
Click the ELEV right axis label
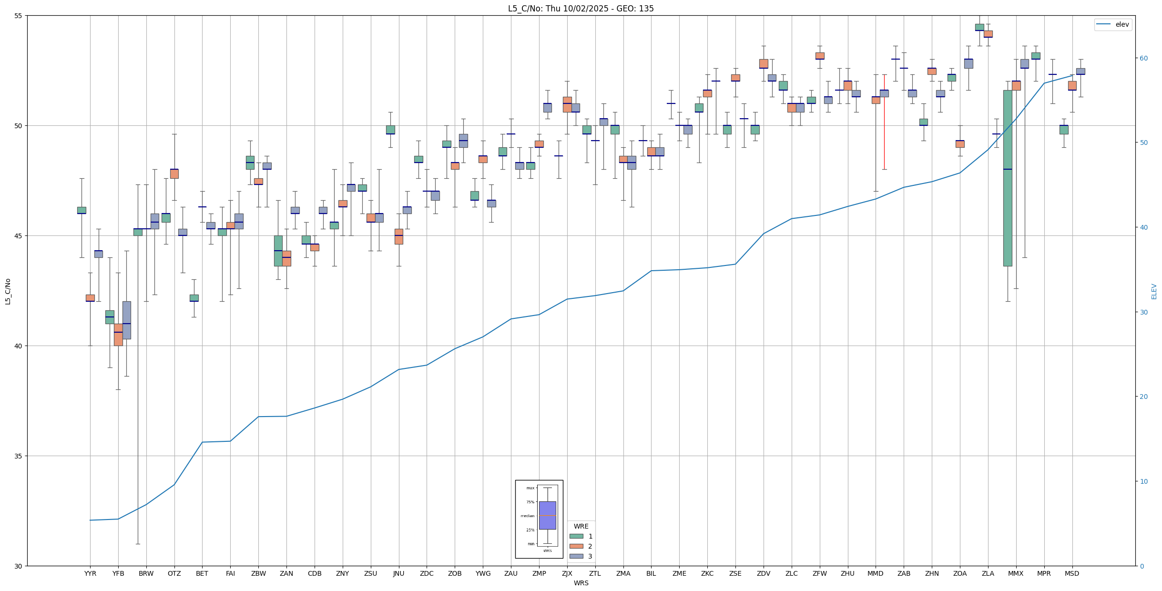click(1154, 291)
